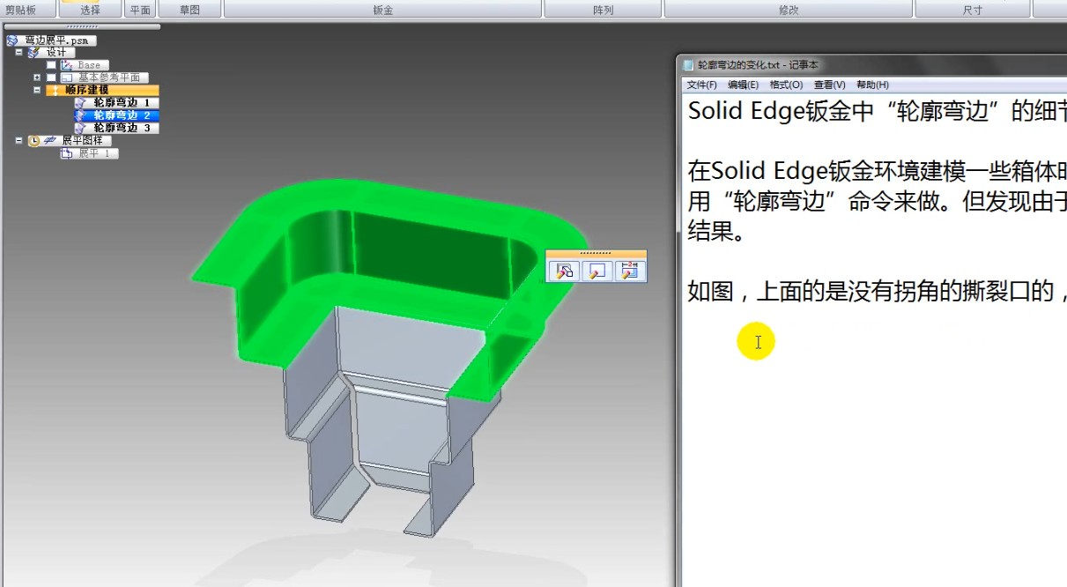Image resolution: width=1067 pixels, height=587 pixels.
Task: Click the Notepad app icon in the title bar
Action: pos(689,64)
